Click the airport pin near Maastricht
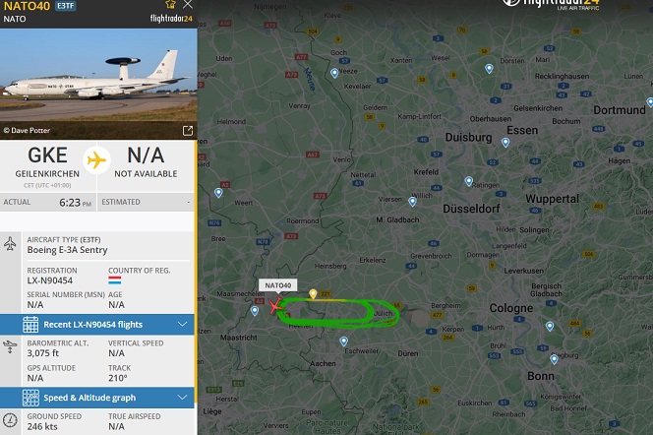The height and width of the screenshot is (435, 653). click(255, 310)
